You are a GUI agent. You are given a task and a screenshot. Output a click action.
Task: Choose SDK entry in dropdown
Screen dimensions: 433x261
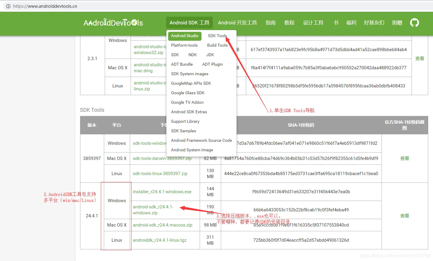175,55
